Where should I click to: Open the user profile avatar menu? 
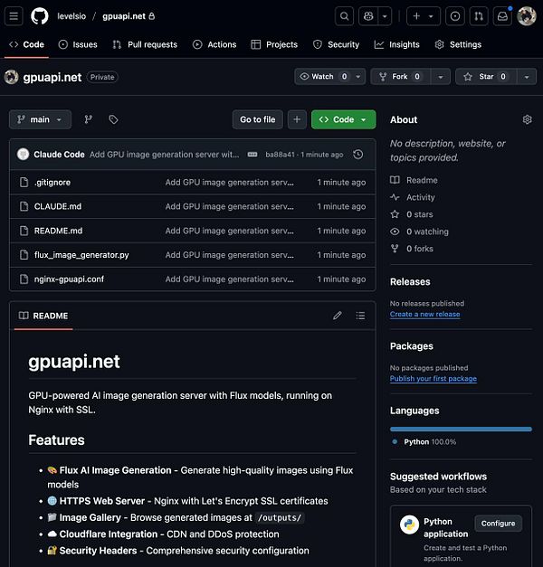527,16
